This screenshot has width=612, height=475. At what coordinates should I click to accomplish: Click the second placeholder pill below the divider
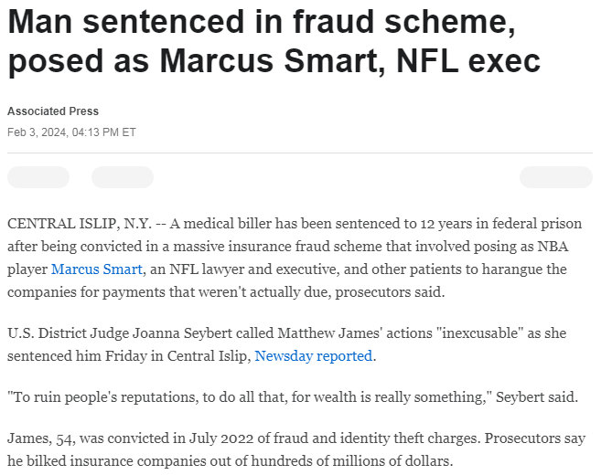(x=123, y=177)
